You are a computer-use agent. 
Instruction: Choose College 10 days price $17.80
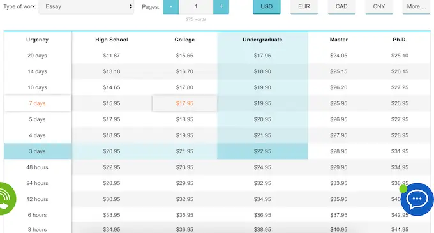tap(184, 87)
